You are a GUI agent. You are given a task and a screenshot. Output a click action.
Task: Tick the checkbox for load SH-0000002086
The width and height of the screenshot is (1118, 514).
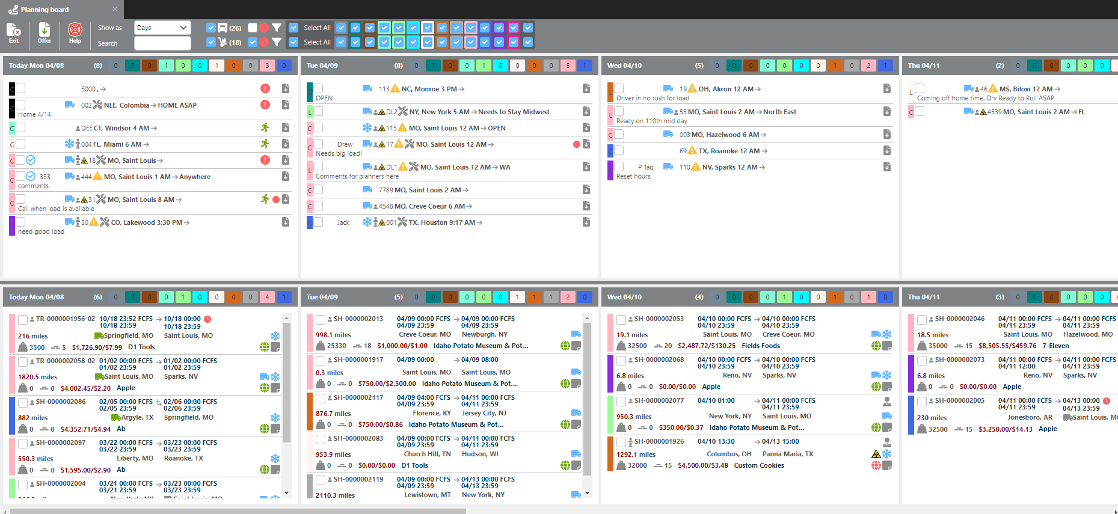coord(23,402)
